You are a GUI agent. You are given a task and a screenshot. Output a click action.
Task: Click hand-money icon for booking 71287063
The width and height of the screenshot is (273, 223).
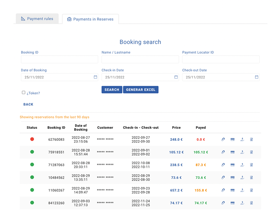click(242, 165)
